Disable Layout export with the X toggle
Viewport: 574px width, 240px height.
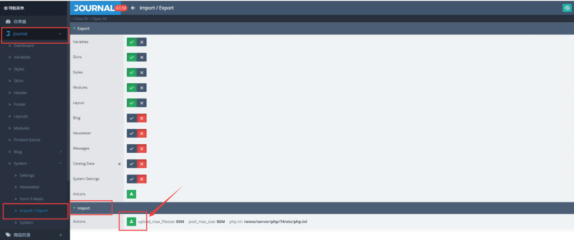142,103
